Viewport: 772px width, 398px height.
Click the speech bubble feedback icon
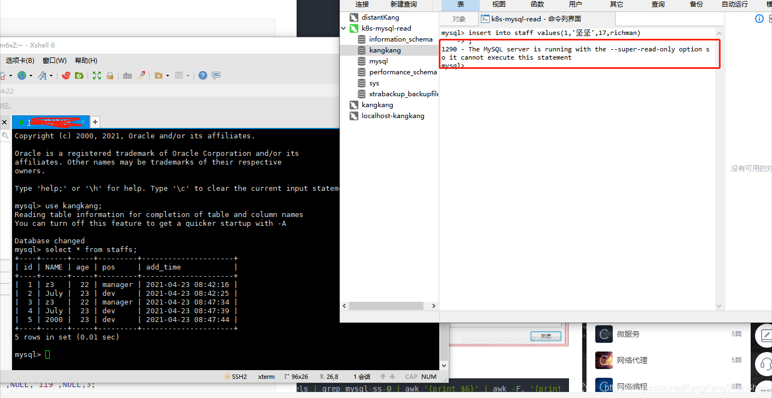coord(216,75)
